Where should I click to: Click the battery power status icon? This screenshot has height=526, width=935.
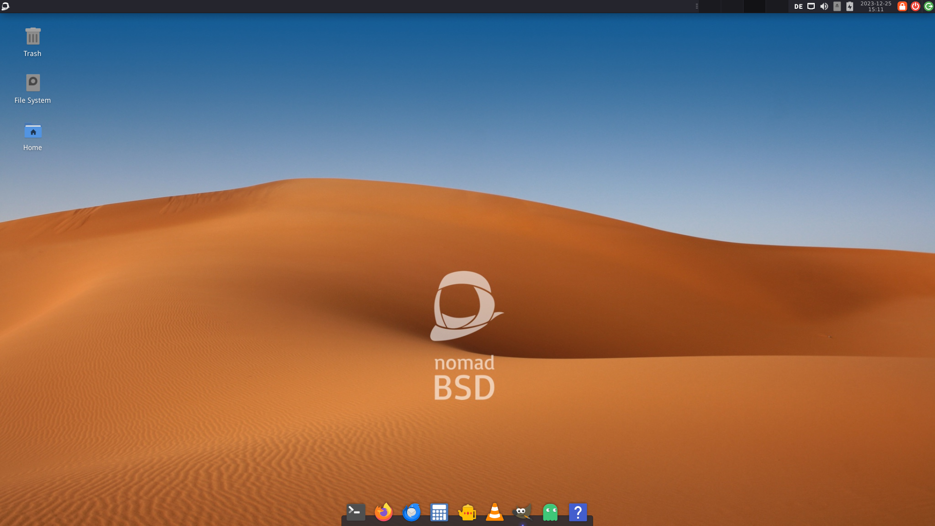850,6
